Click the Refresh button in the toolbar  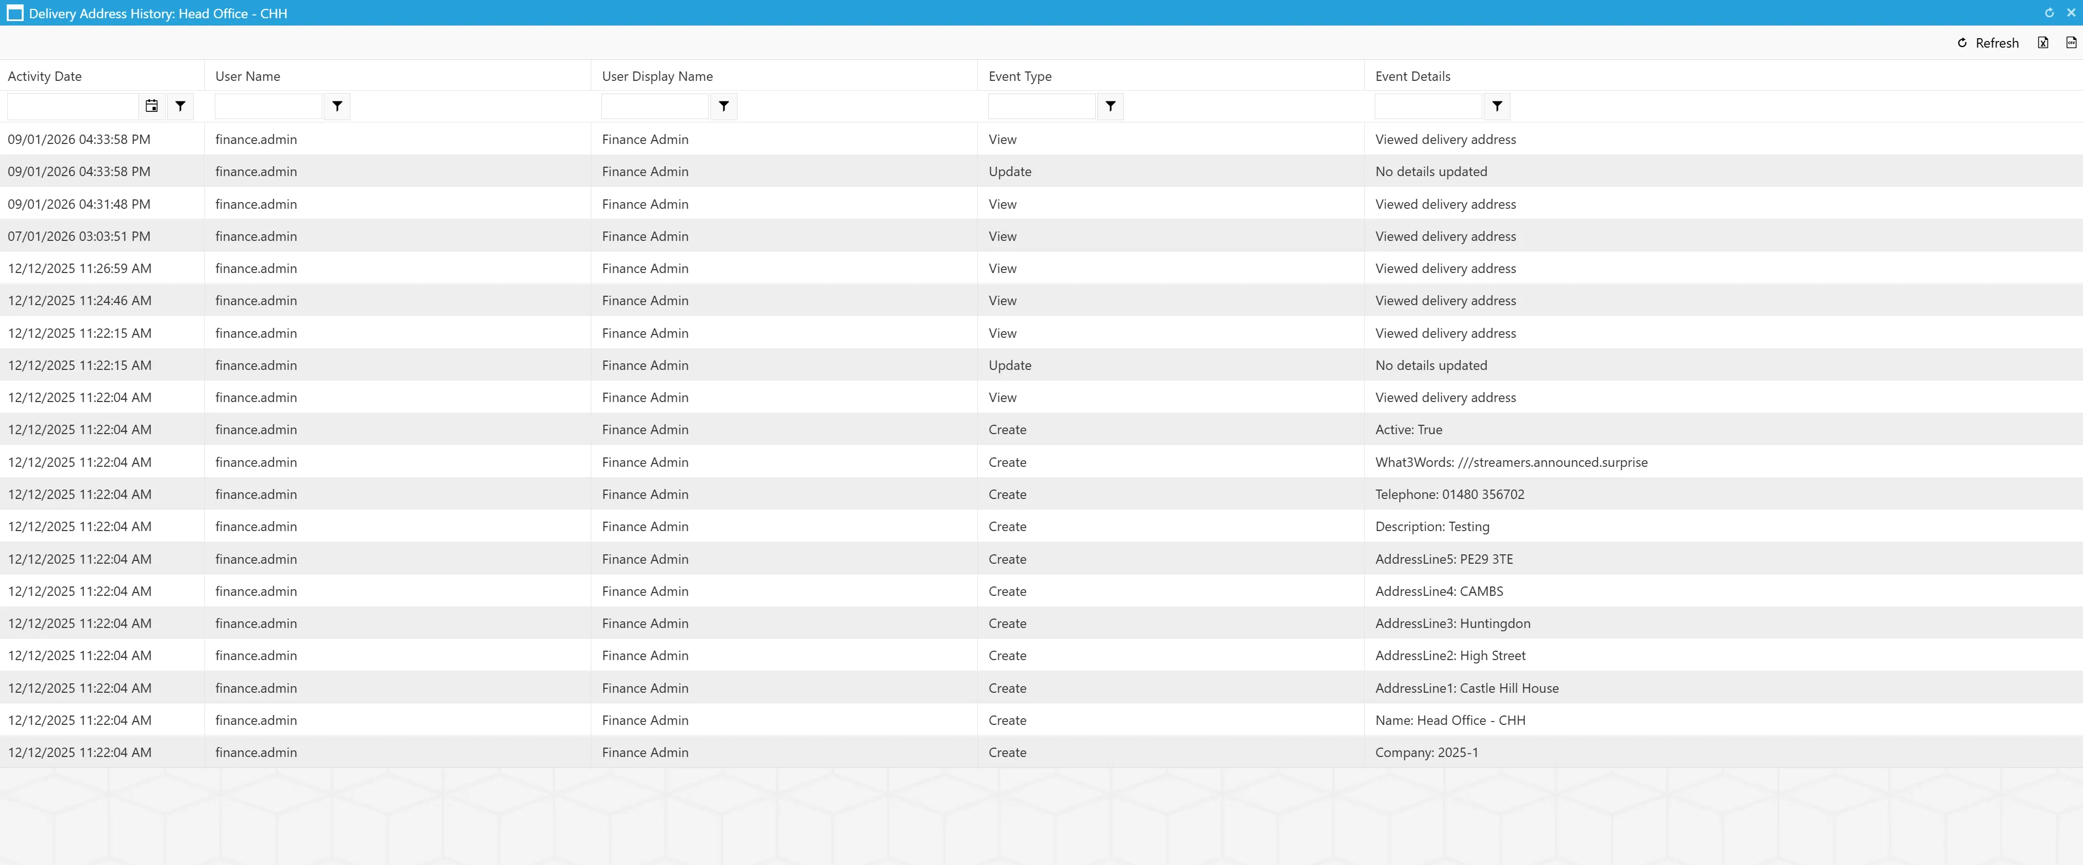(x=1988, y=43)
